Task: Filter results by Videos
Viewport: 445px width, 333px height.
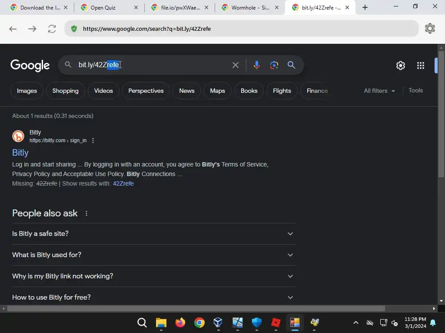Action: tap(103, 91)
